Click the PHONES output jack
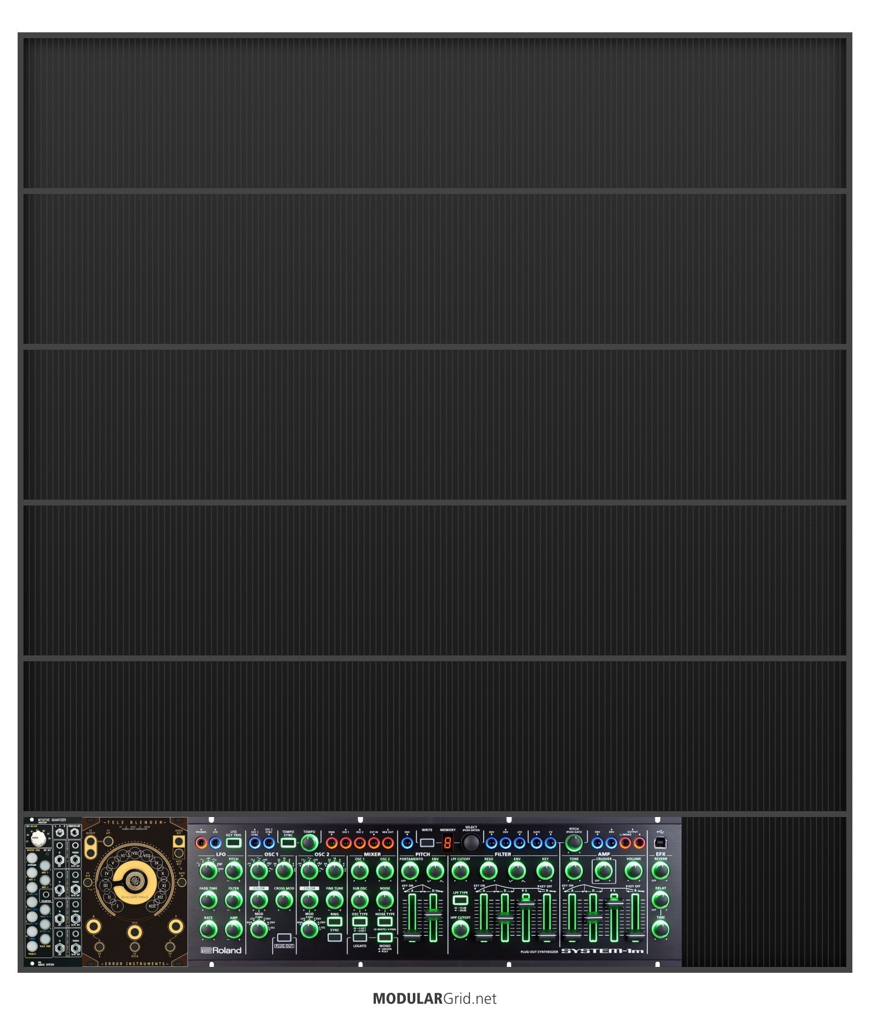 tap(201, 842)
